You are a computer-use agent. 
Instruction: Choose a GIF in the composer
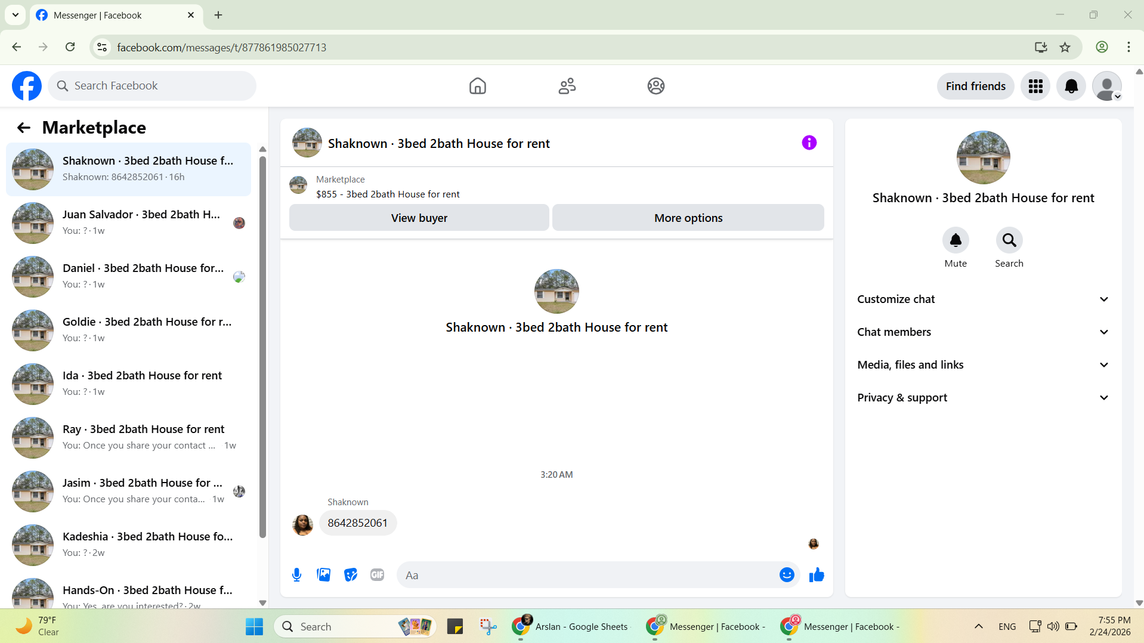[x=377, y=575]
